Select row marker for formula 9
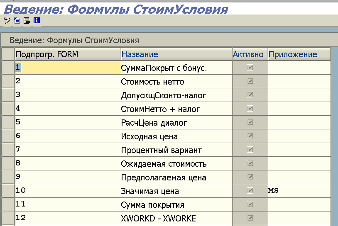The image size is (338, 226). pyautogui.click(x=8, y=177)
